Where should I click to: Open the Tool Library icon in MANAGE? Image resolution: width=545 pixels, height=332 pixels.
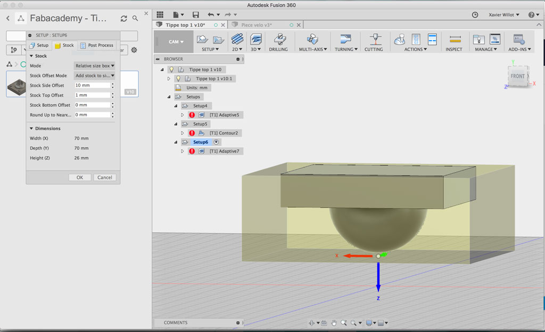tap(478, 39)
